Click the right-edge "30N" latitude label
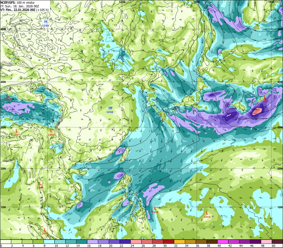283x248 pixels. tap(280, 128)
